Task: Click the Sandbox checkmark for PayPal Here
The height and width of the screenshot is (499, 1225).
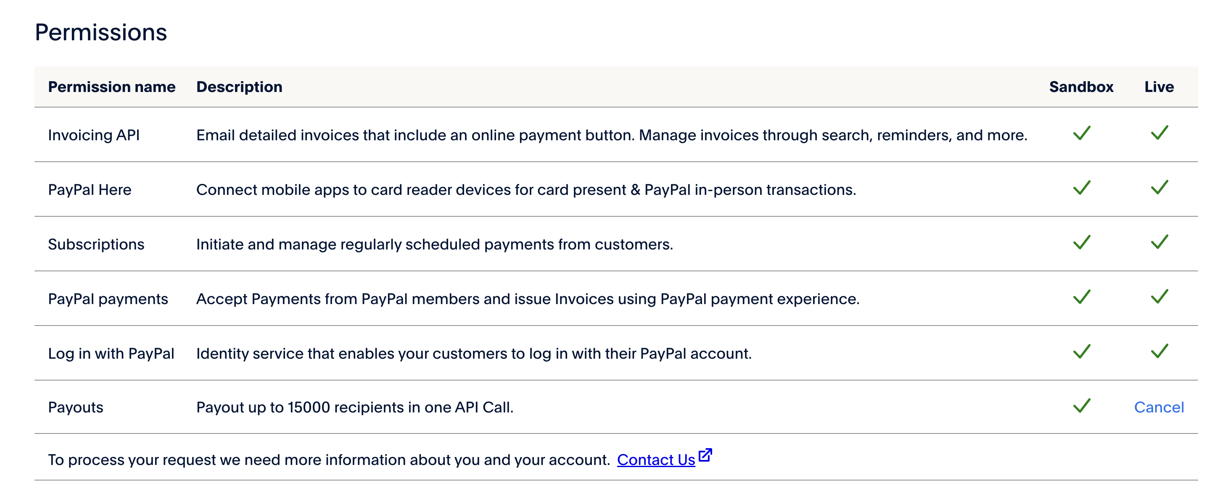Action: coord(1081,188)
